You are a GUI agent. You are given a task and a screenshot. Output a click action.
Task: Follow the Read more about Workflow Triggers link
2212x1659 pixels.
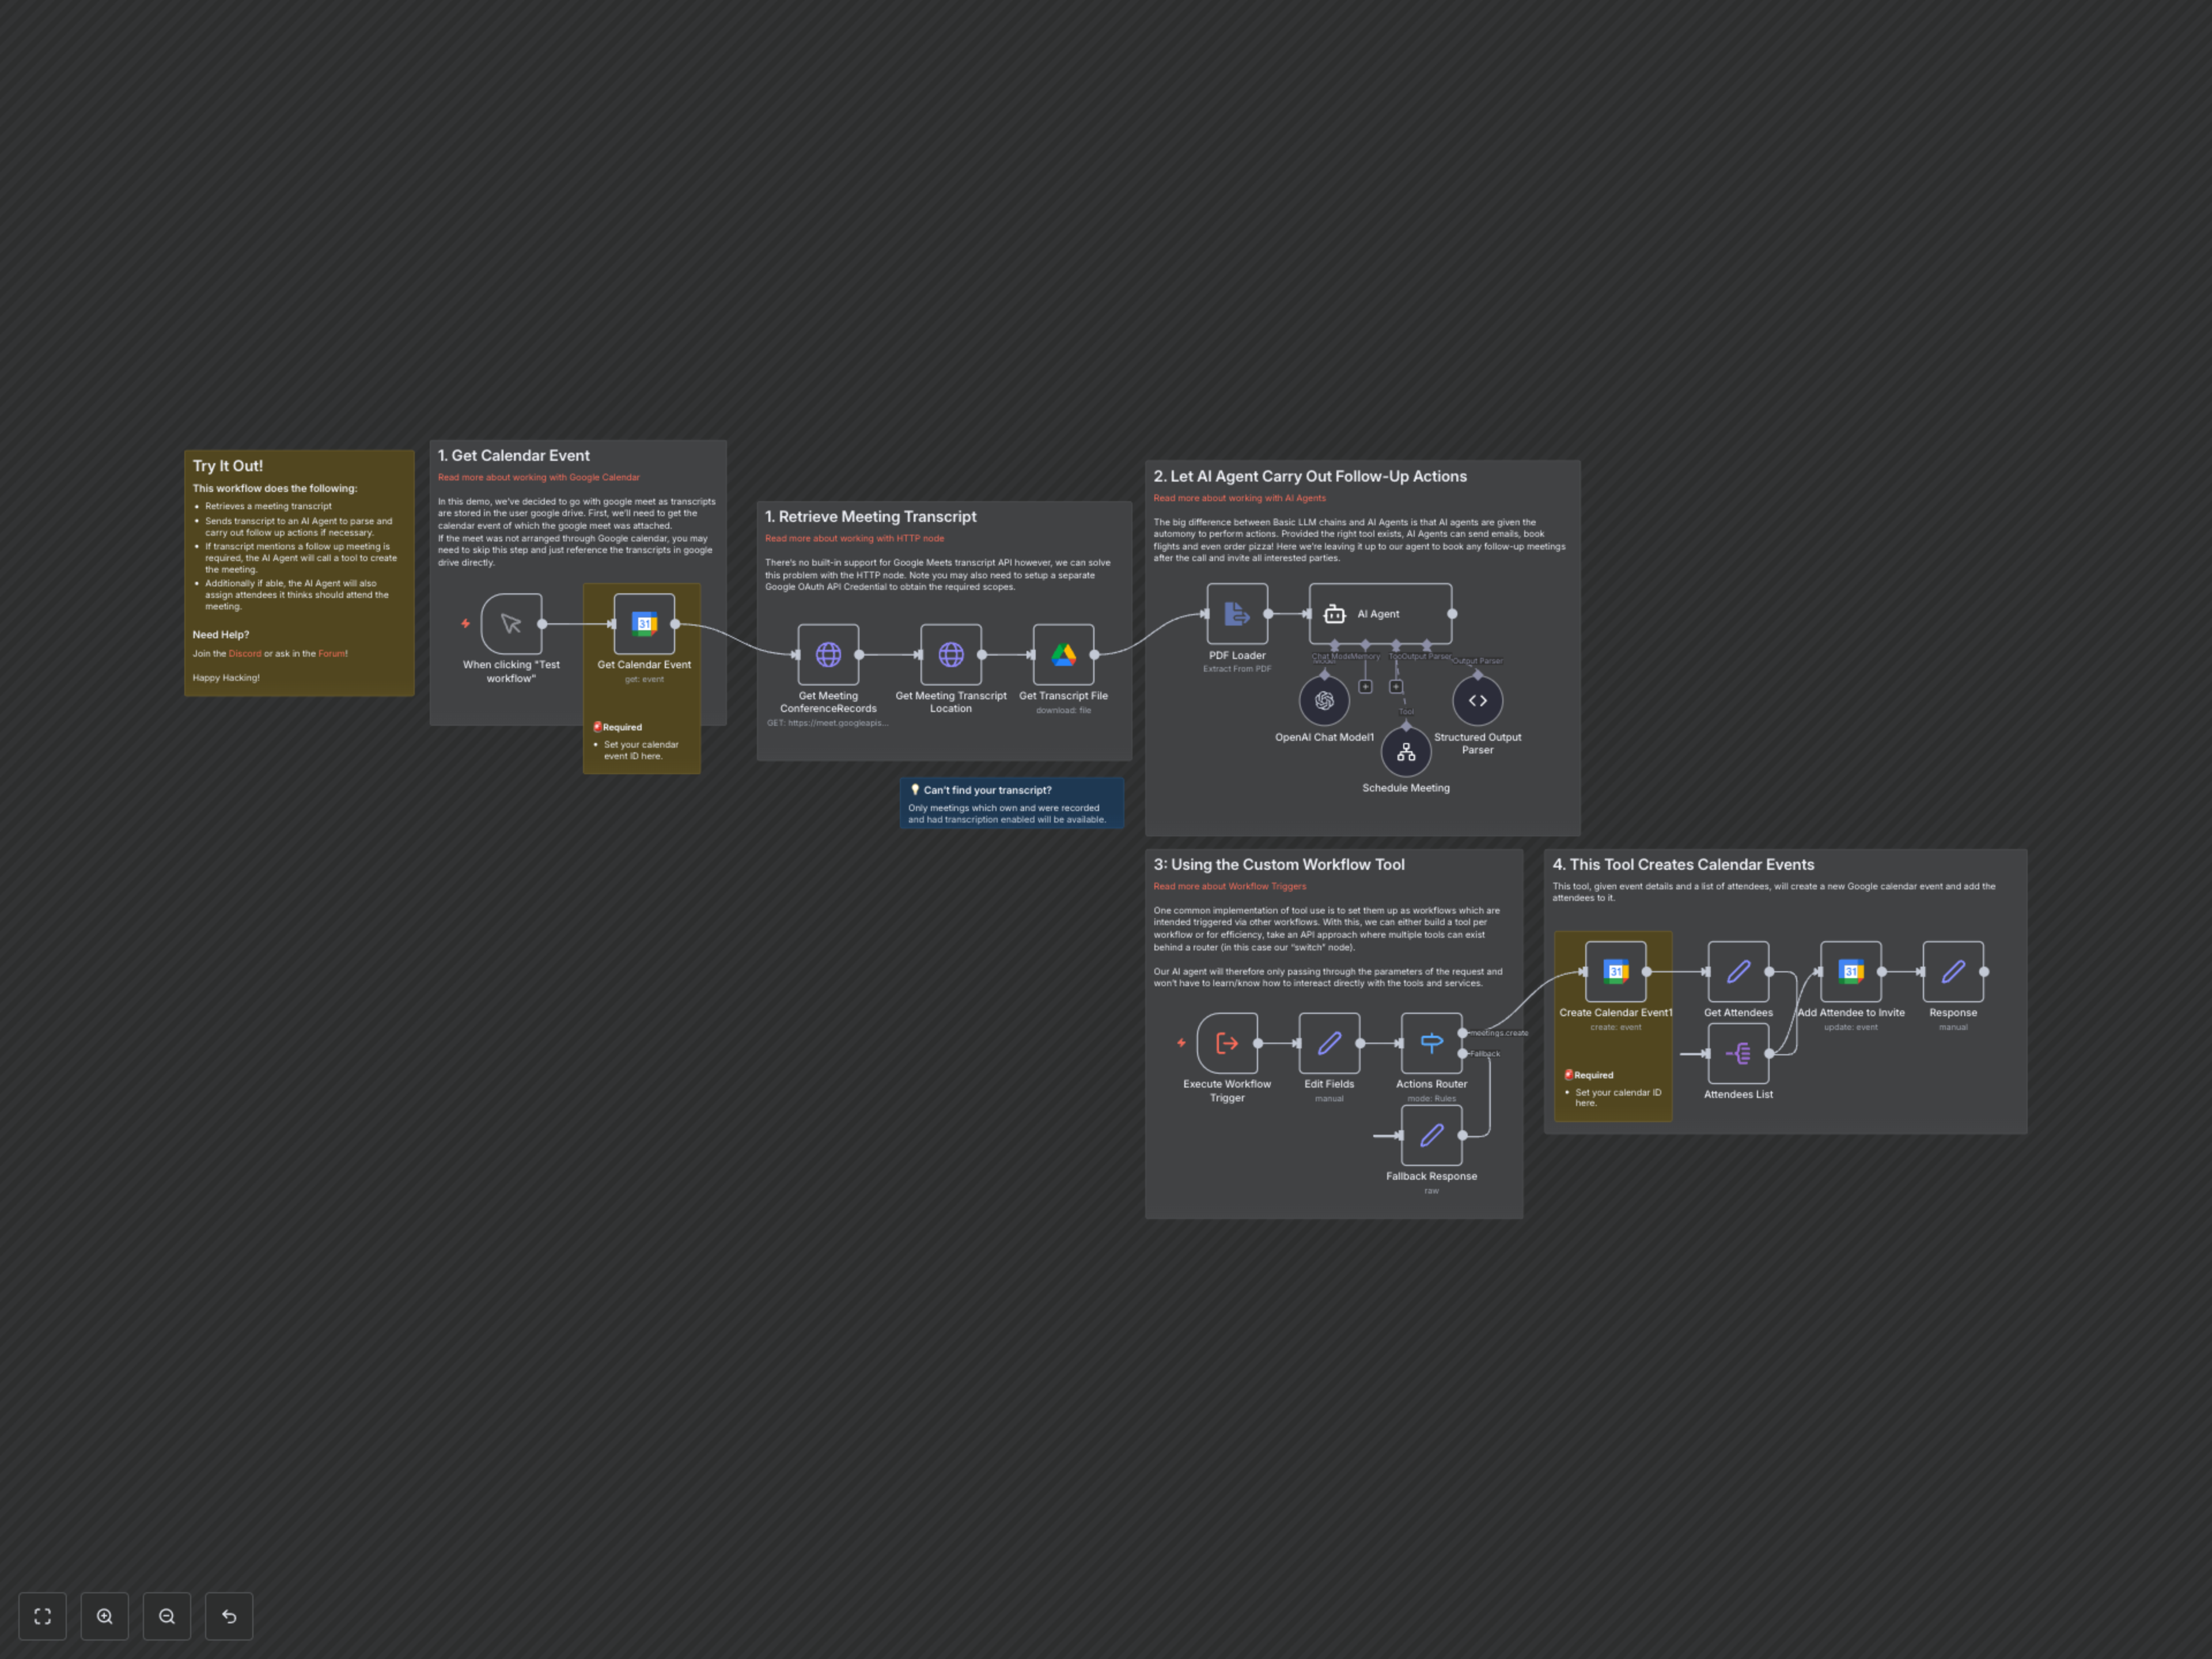pos(1229,886)
